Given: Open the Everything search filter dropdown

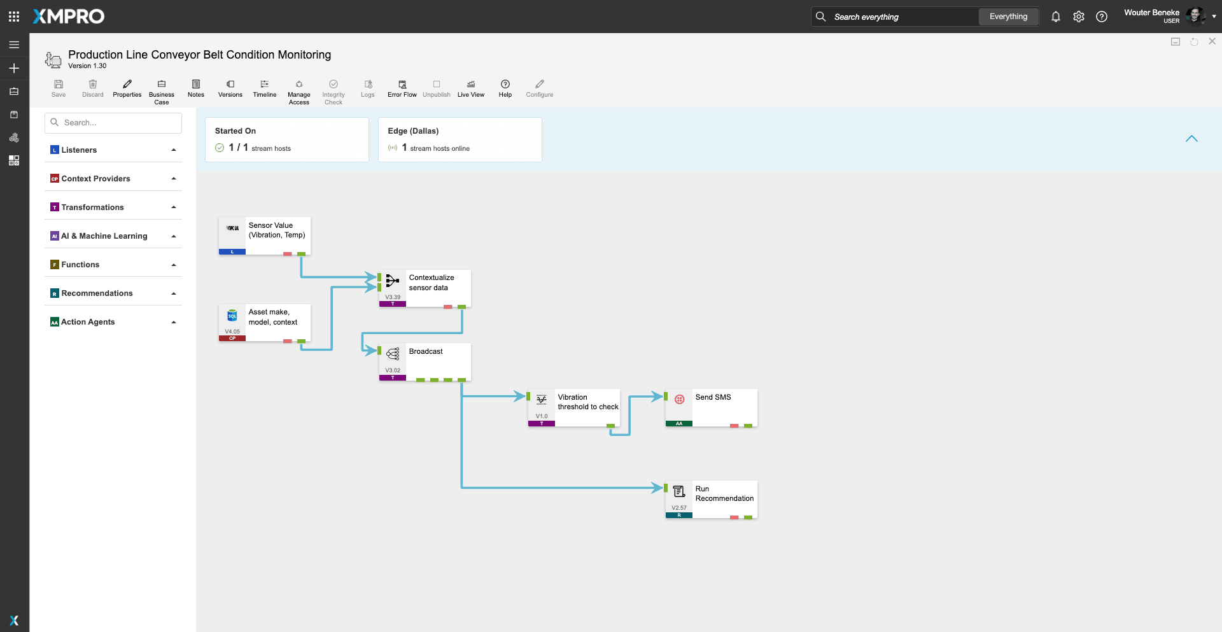Looking at the screenshot, I should point(1008,17).
